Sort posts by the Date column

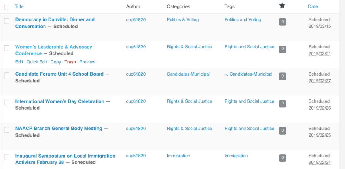(313, 6)
